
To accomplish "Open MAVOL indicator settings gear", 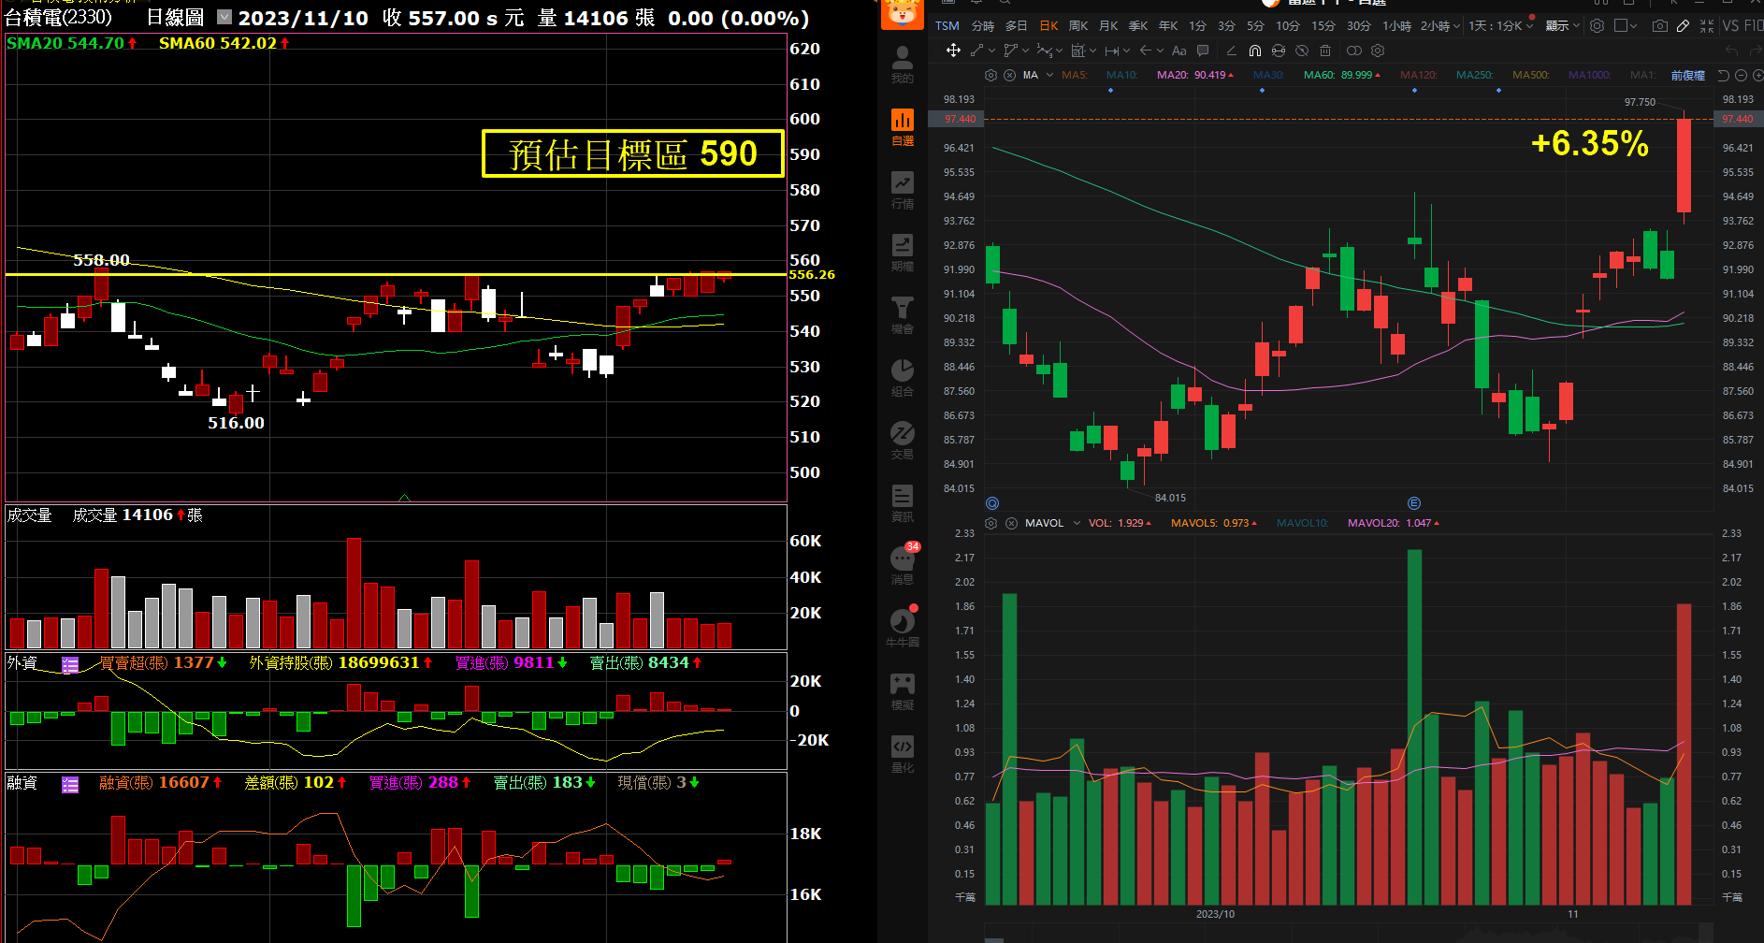I will coord(991,523).
